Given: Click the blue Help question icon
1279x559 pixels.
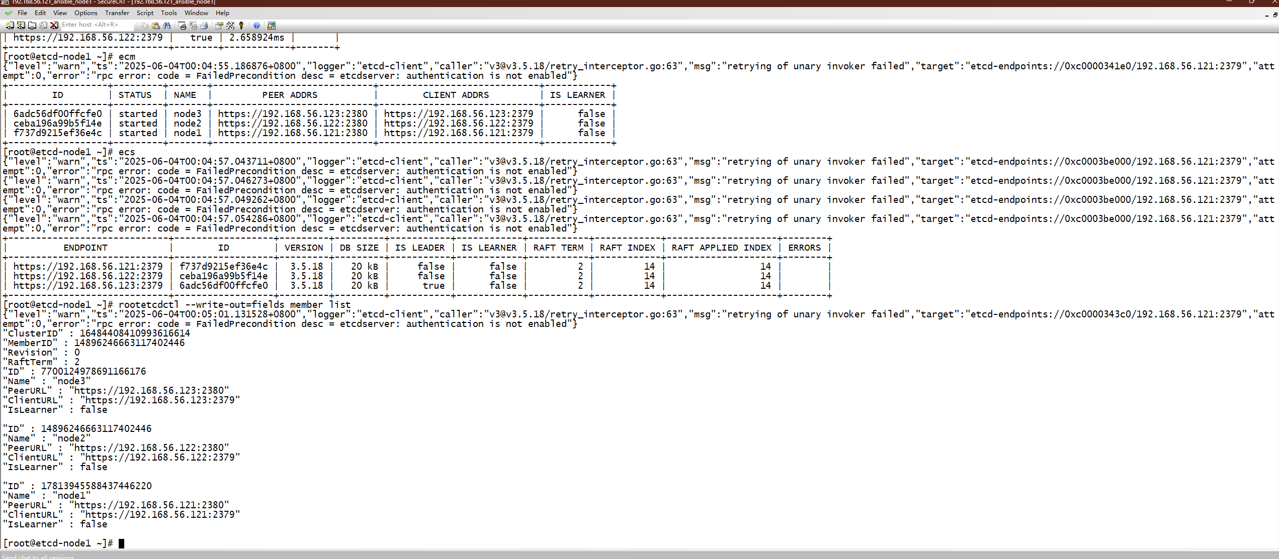Looking at the screenshot, I should 257,26.
